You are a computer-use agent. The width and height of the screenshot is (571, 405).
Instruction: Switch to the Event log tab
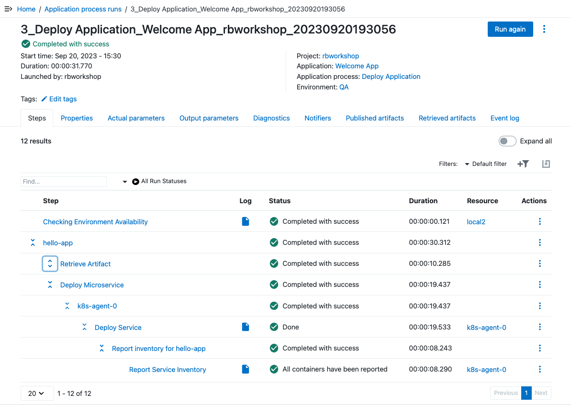click(504, 118)
